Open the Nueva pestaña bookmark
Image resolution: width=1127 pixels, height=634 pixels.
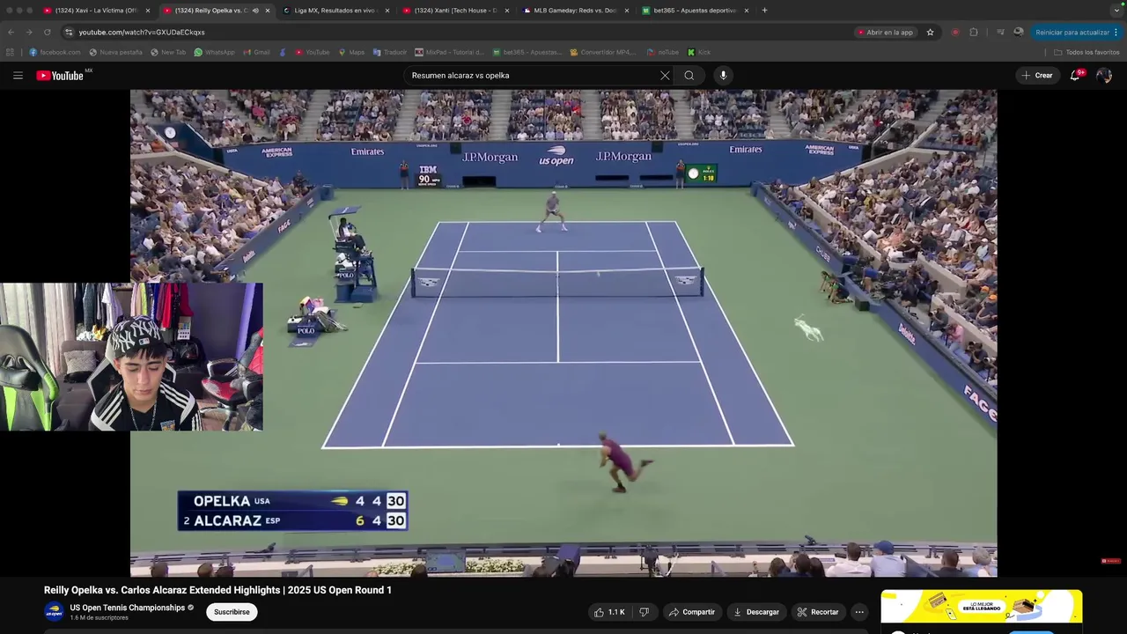[115, 52]
